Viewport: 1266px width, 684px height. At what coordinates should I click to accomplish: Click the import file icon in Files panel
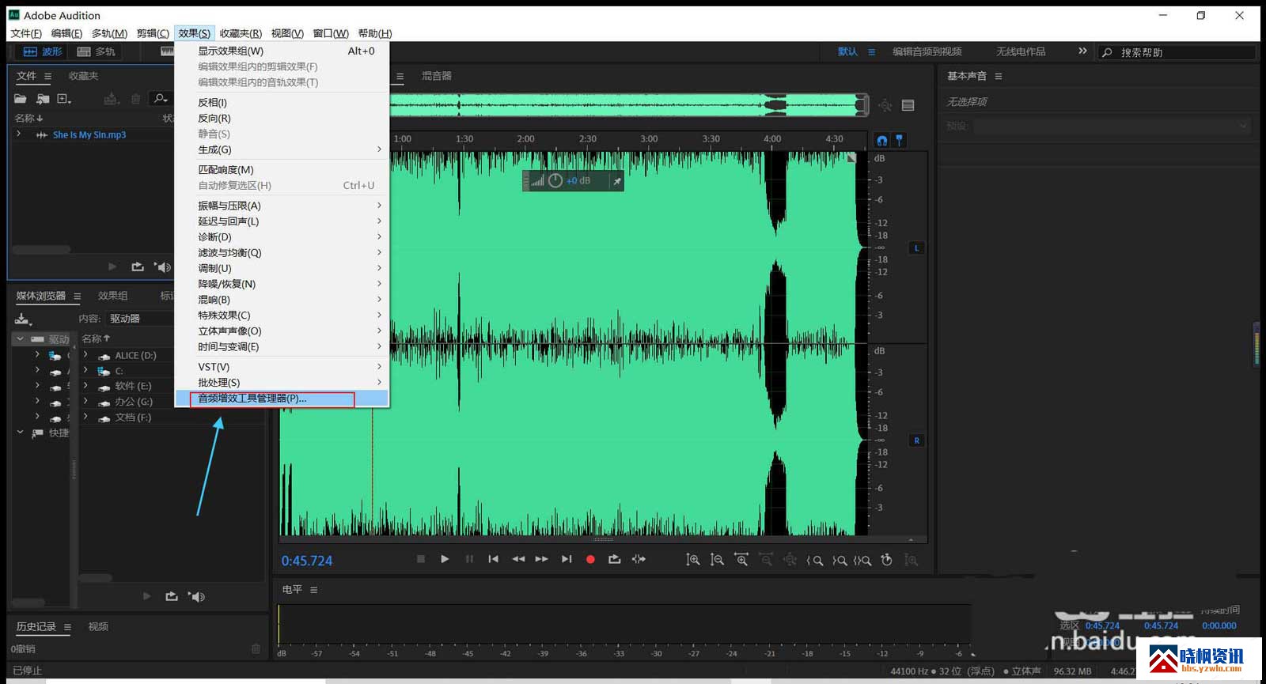pos(43,99)
